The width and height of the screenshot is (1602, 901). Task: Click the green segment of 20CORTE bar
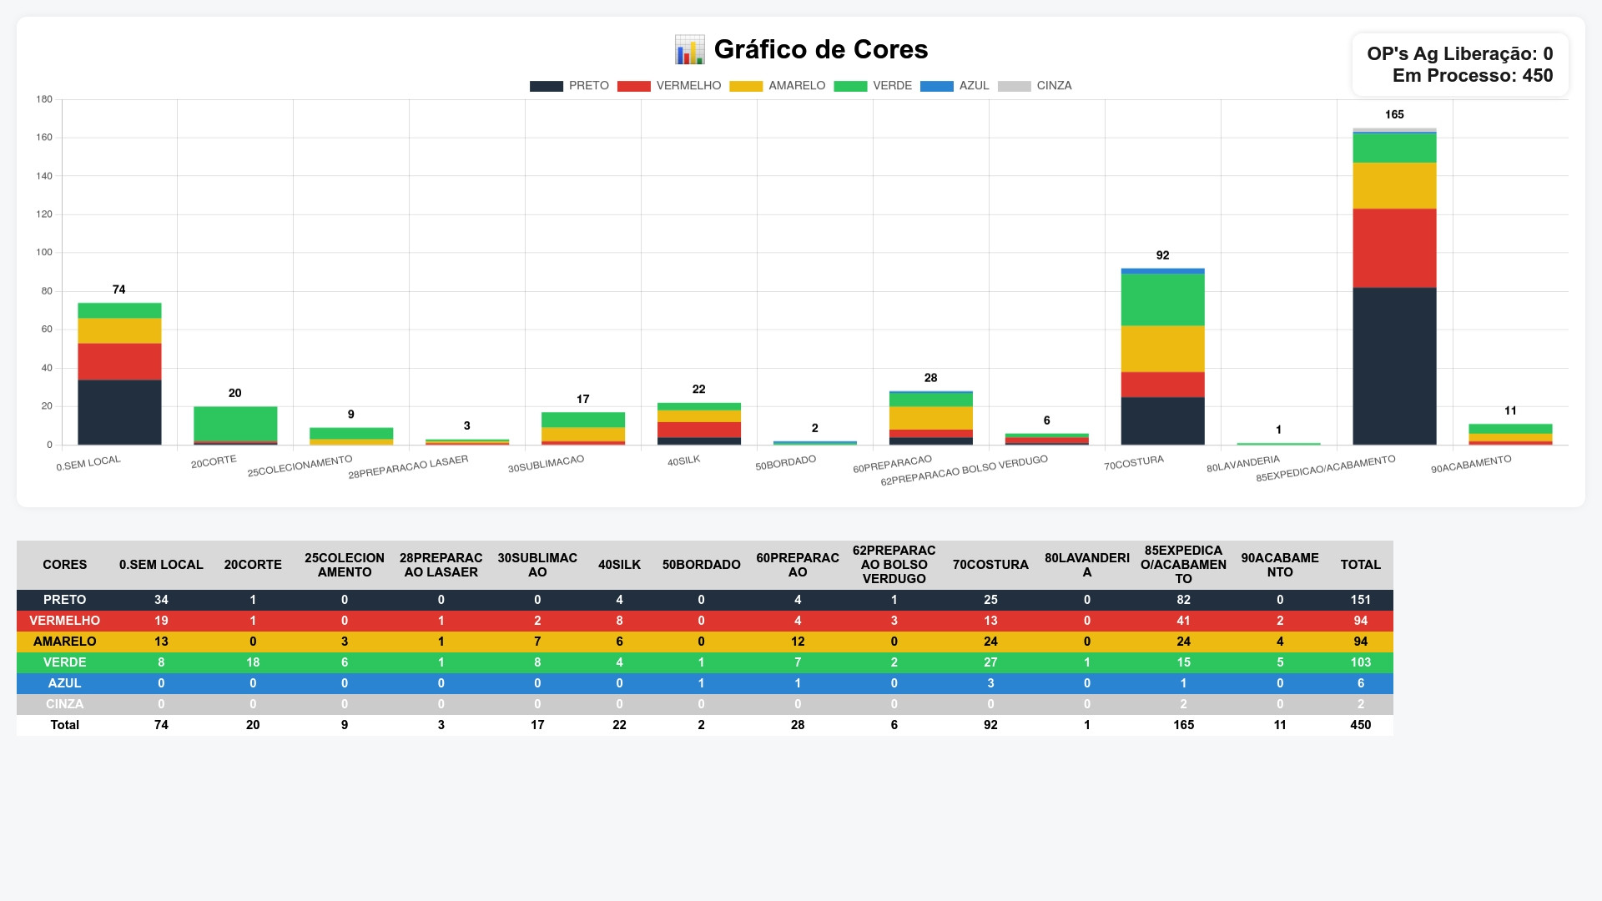click(235, 423)
